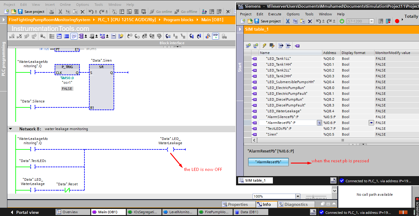
Task: Adjust the zoom slider handle
Action: tap(313, 196)
